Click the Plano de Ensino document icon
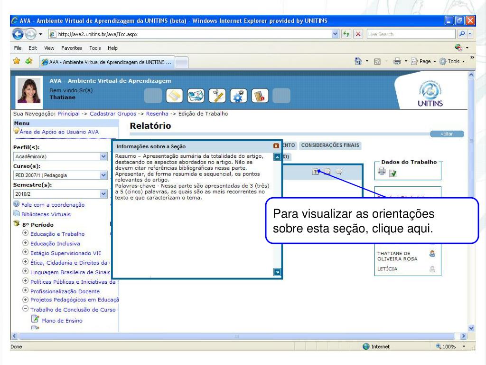The image size is (486, 365). tap(35, 319)
